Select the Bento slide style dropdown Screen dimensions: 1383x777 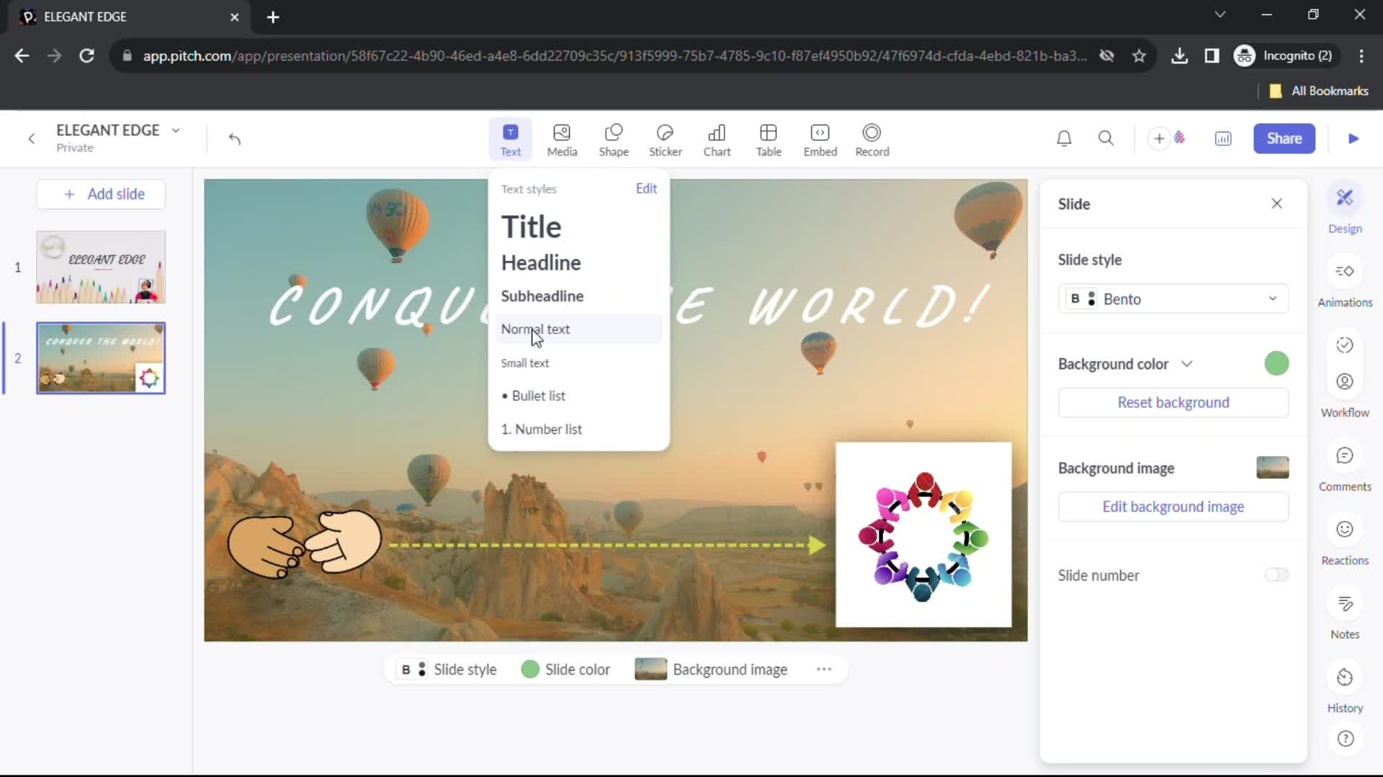click(x=1175, y=299)
